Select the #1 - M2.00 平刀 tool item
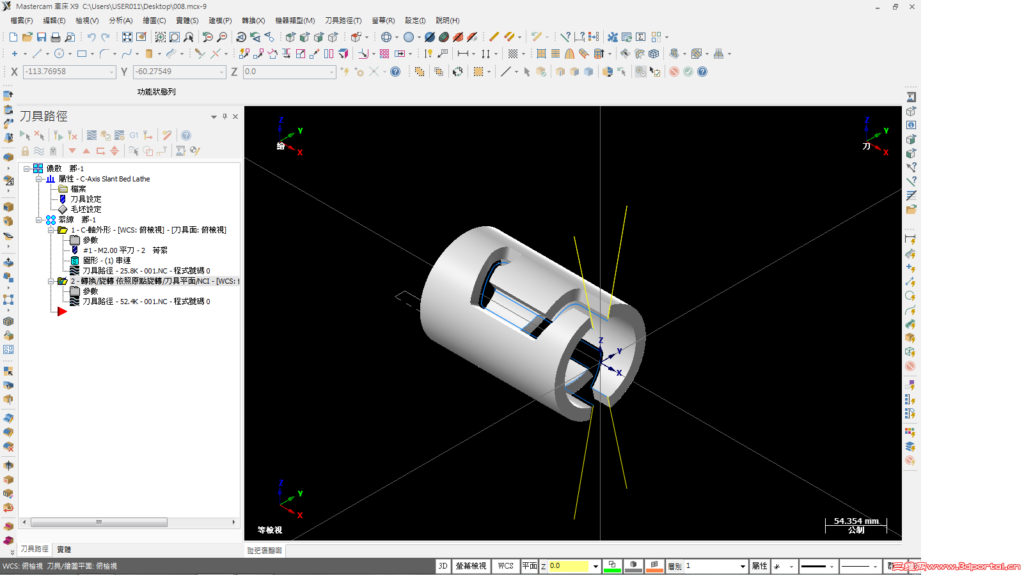This screenshot has height=575, width=1033. (125, 250)
